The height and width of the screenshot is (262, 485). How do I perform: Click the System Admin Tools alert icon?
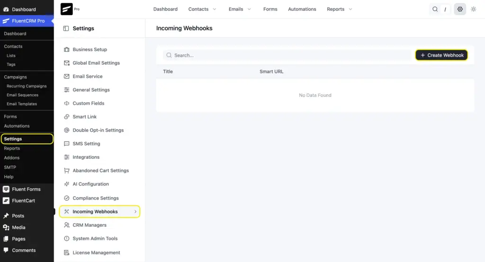pos(66,238)
